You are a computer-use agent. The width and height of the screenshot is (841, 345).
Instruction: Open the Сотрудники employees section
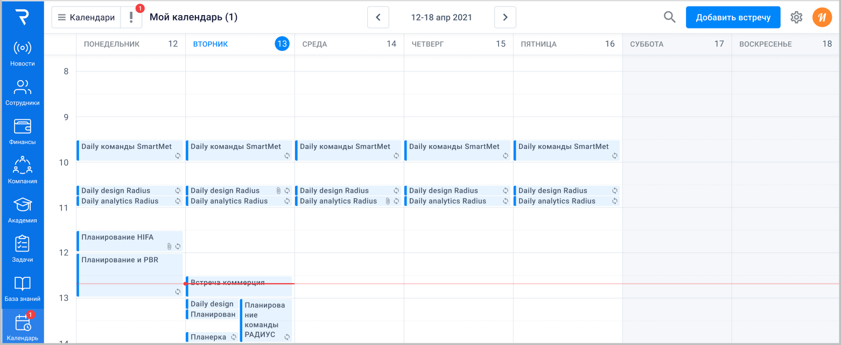pyautogui.click(x=22, y=92)
